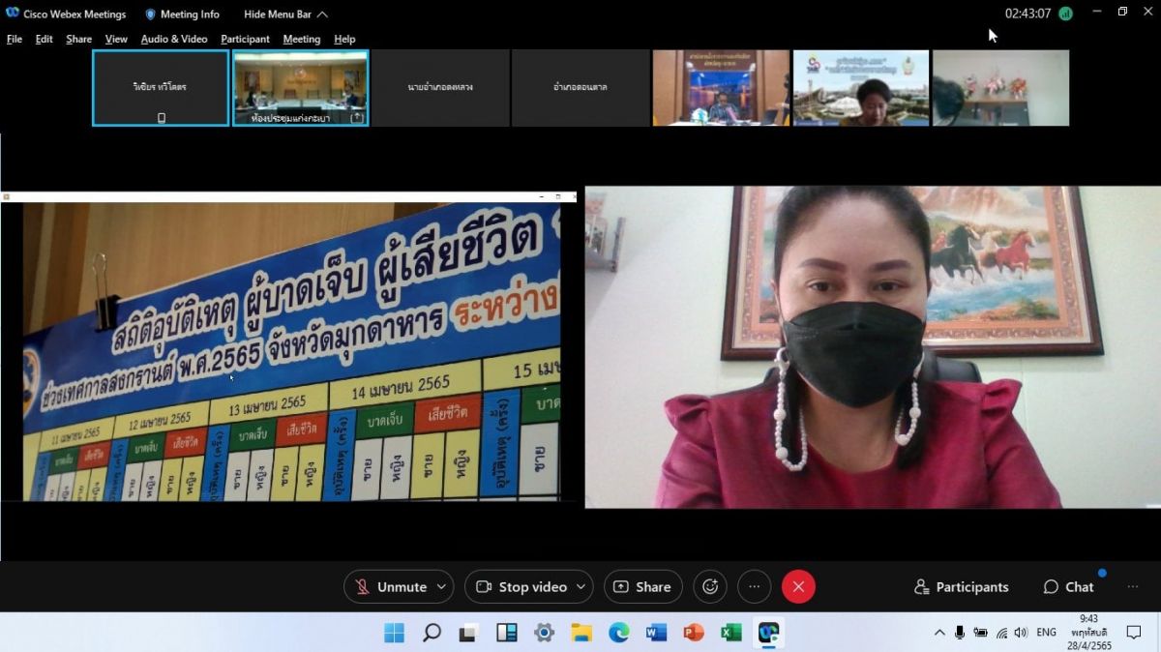Expand audio options arrow next to Unmute
This screenshot has height=652, width=1161.
441,586
